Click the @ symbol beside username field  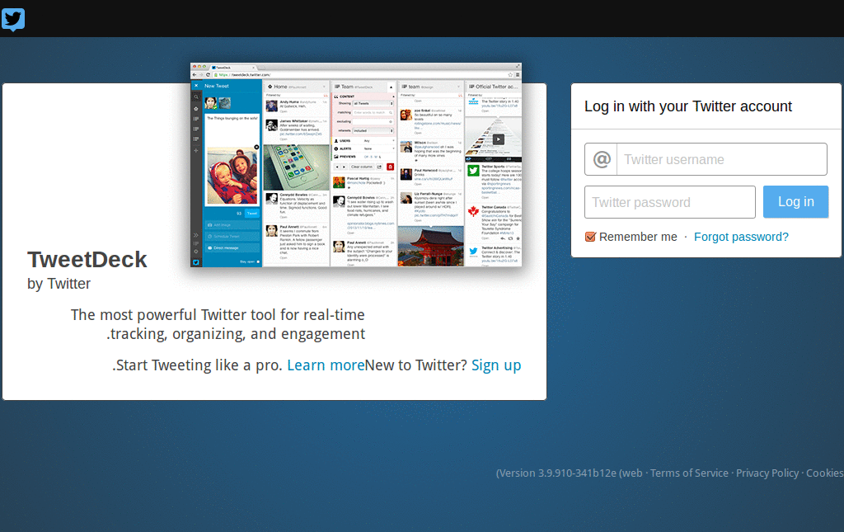pyautogui.click(x=601, y=159)
